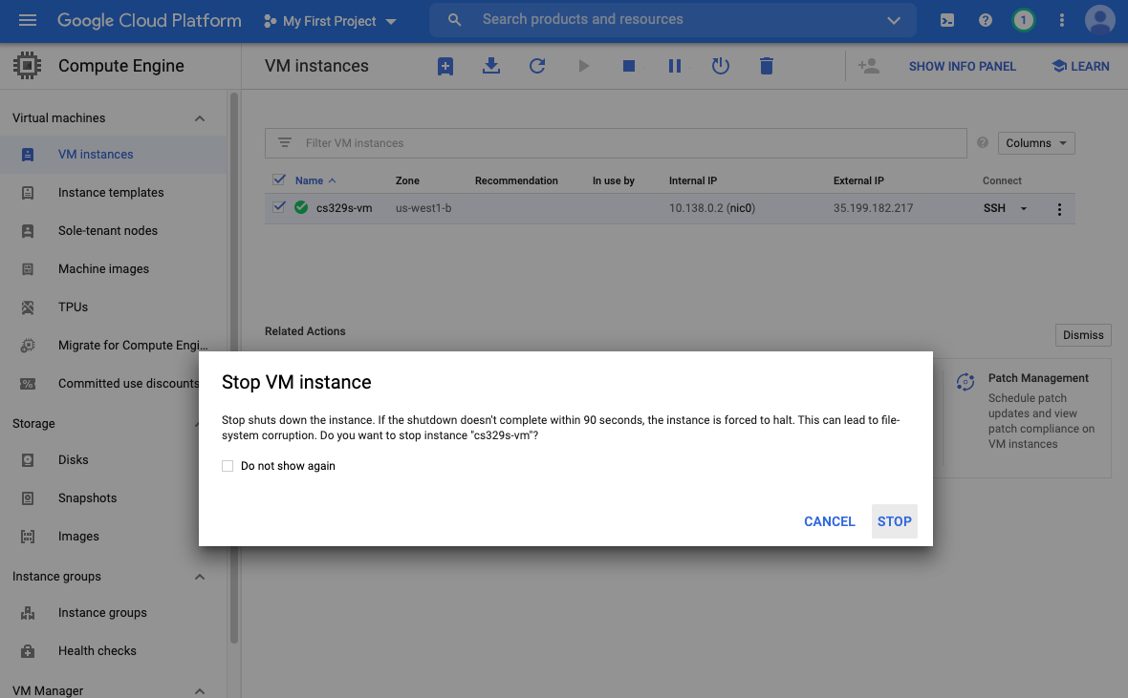1128x698 pixels.
Task: Toggle the cs329s-vm row checkbox
Action: click(x=279, y=207)
